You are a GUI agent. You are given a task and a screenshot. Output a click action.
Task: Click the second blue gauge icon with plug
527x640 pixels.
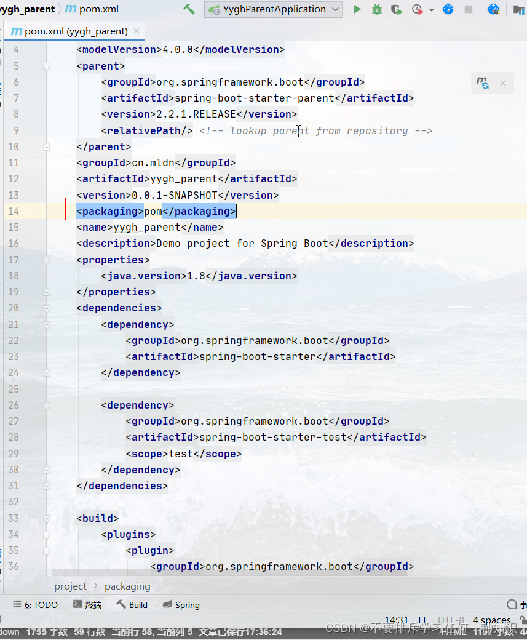(x=494, y=9)
